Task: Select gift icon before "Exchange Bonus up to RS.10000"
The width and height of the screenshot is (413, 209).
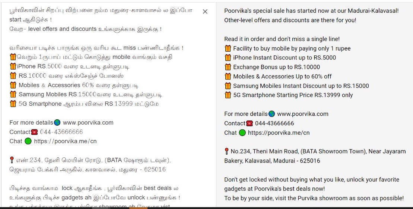Action: click(228, 67)
